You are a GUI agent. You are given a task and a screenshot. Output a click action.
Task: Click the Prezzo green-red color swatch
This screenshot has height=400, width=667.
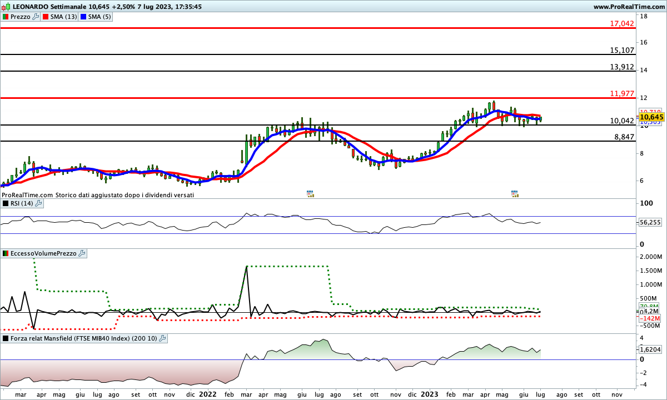[6, 17]
